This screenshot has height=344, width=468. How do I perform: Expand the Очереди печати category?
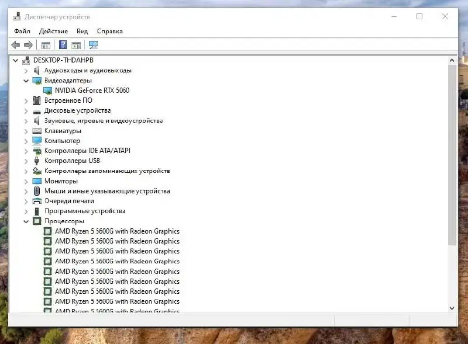click(x=26, y=201)
